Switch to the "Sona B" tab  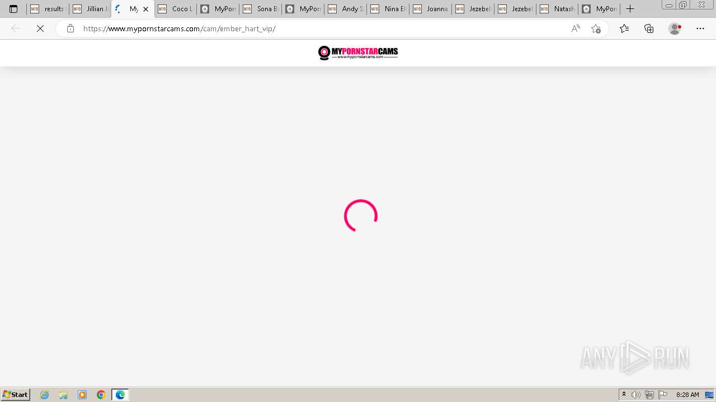click(260, 9)
